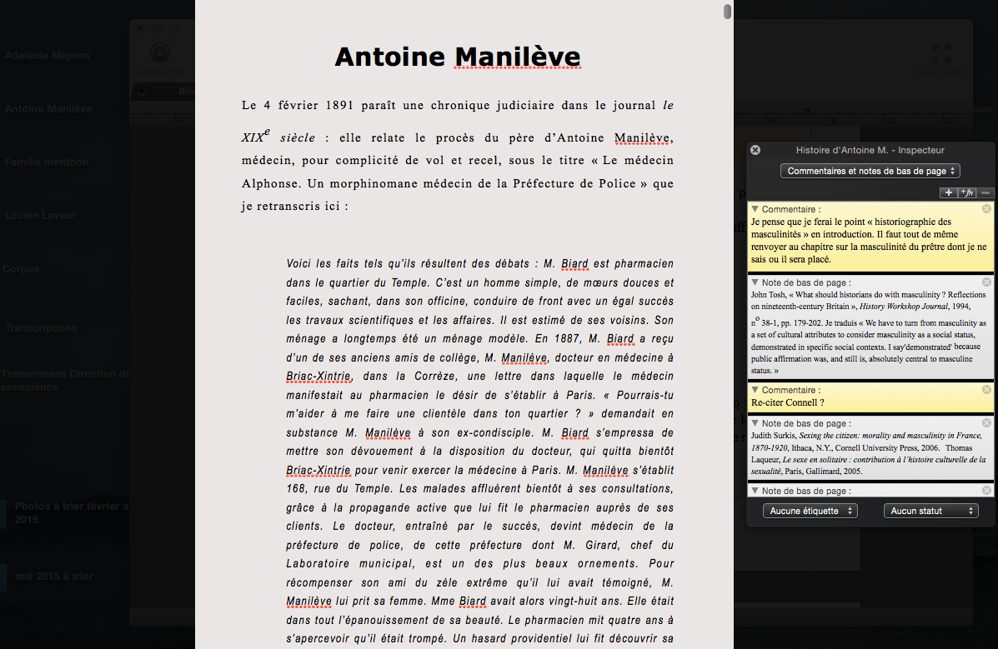Select 'mai 2015 à trier' in the binder
The width and height of the screenshot is (998, 649).
54,577
